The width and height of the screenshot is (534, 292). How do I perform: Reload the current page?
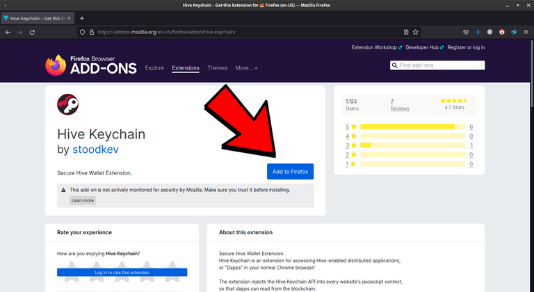click(32, 32)
